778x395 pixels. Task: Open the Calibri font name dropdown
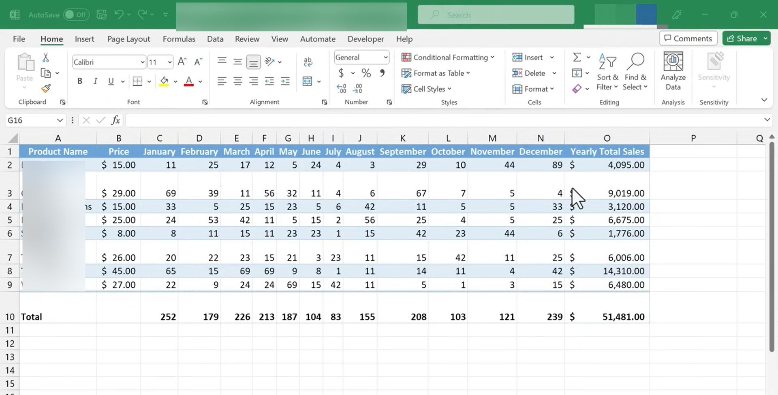142,62
